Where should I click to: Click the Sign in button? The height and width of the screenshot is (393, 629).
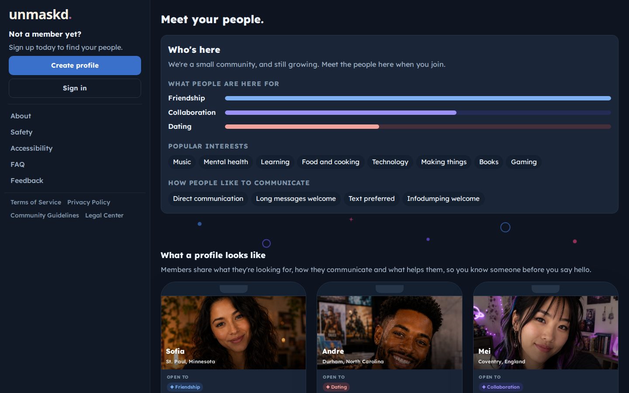tap(75, 88)
